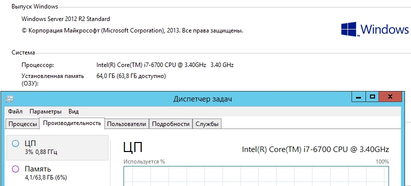Click the Диспетчер задач title bar text

(x=202, y=99)
